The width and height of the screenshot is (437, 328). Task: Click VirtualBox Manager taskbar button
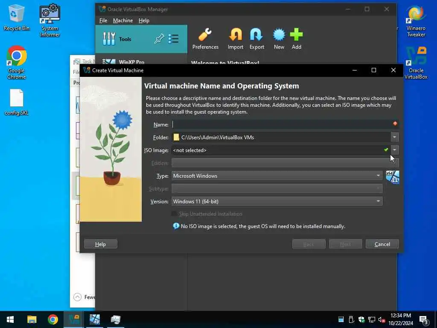coord(74,319)
